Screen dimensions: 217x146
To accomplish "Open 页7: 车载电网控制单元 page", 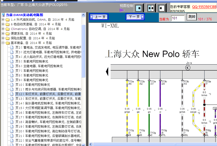I will click(x=32, y=71).
